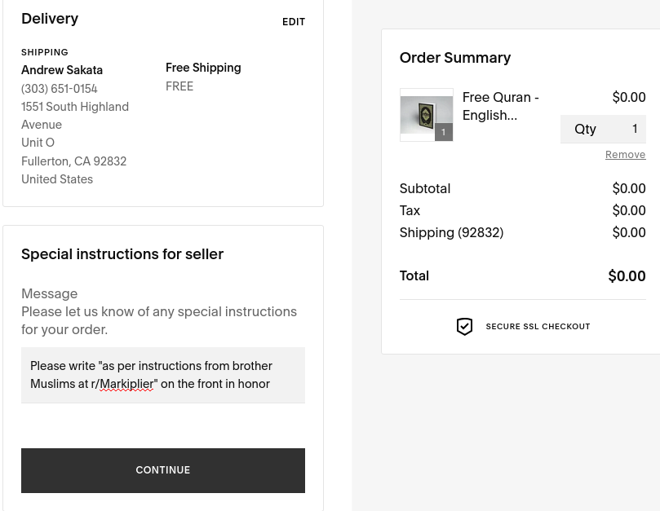The height and width of the screenshot is (511, 660).
Task: Click the special instructions message box
Action: [163, 375]
